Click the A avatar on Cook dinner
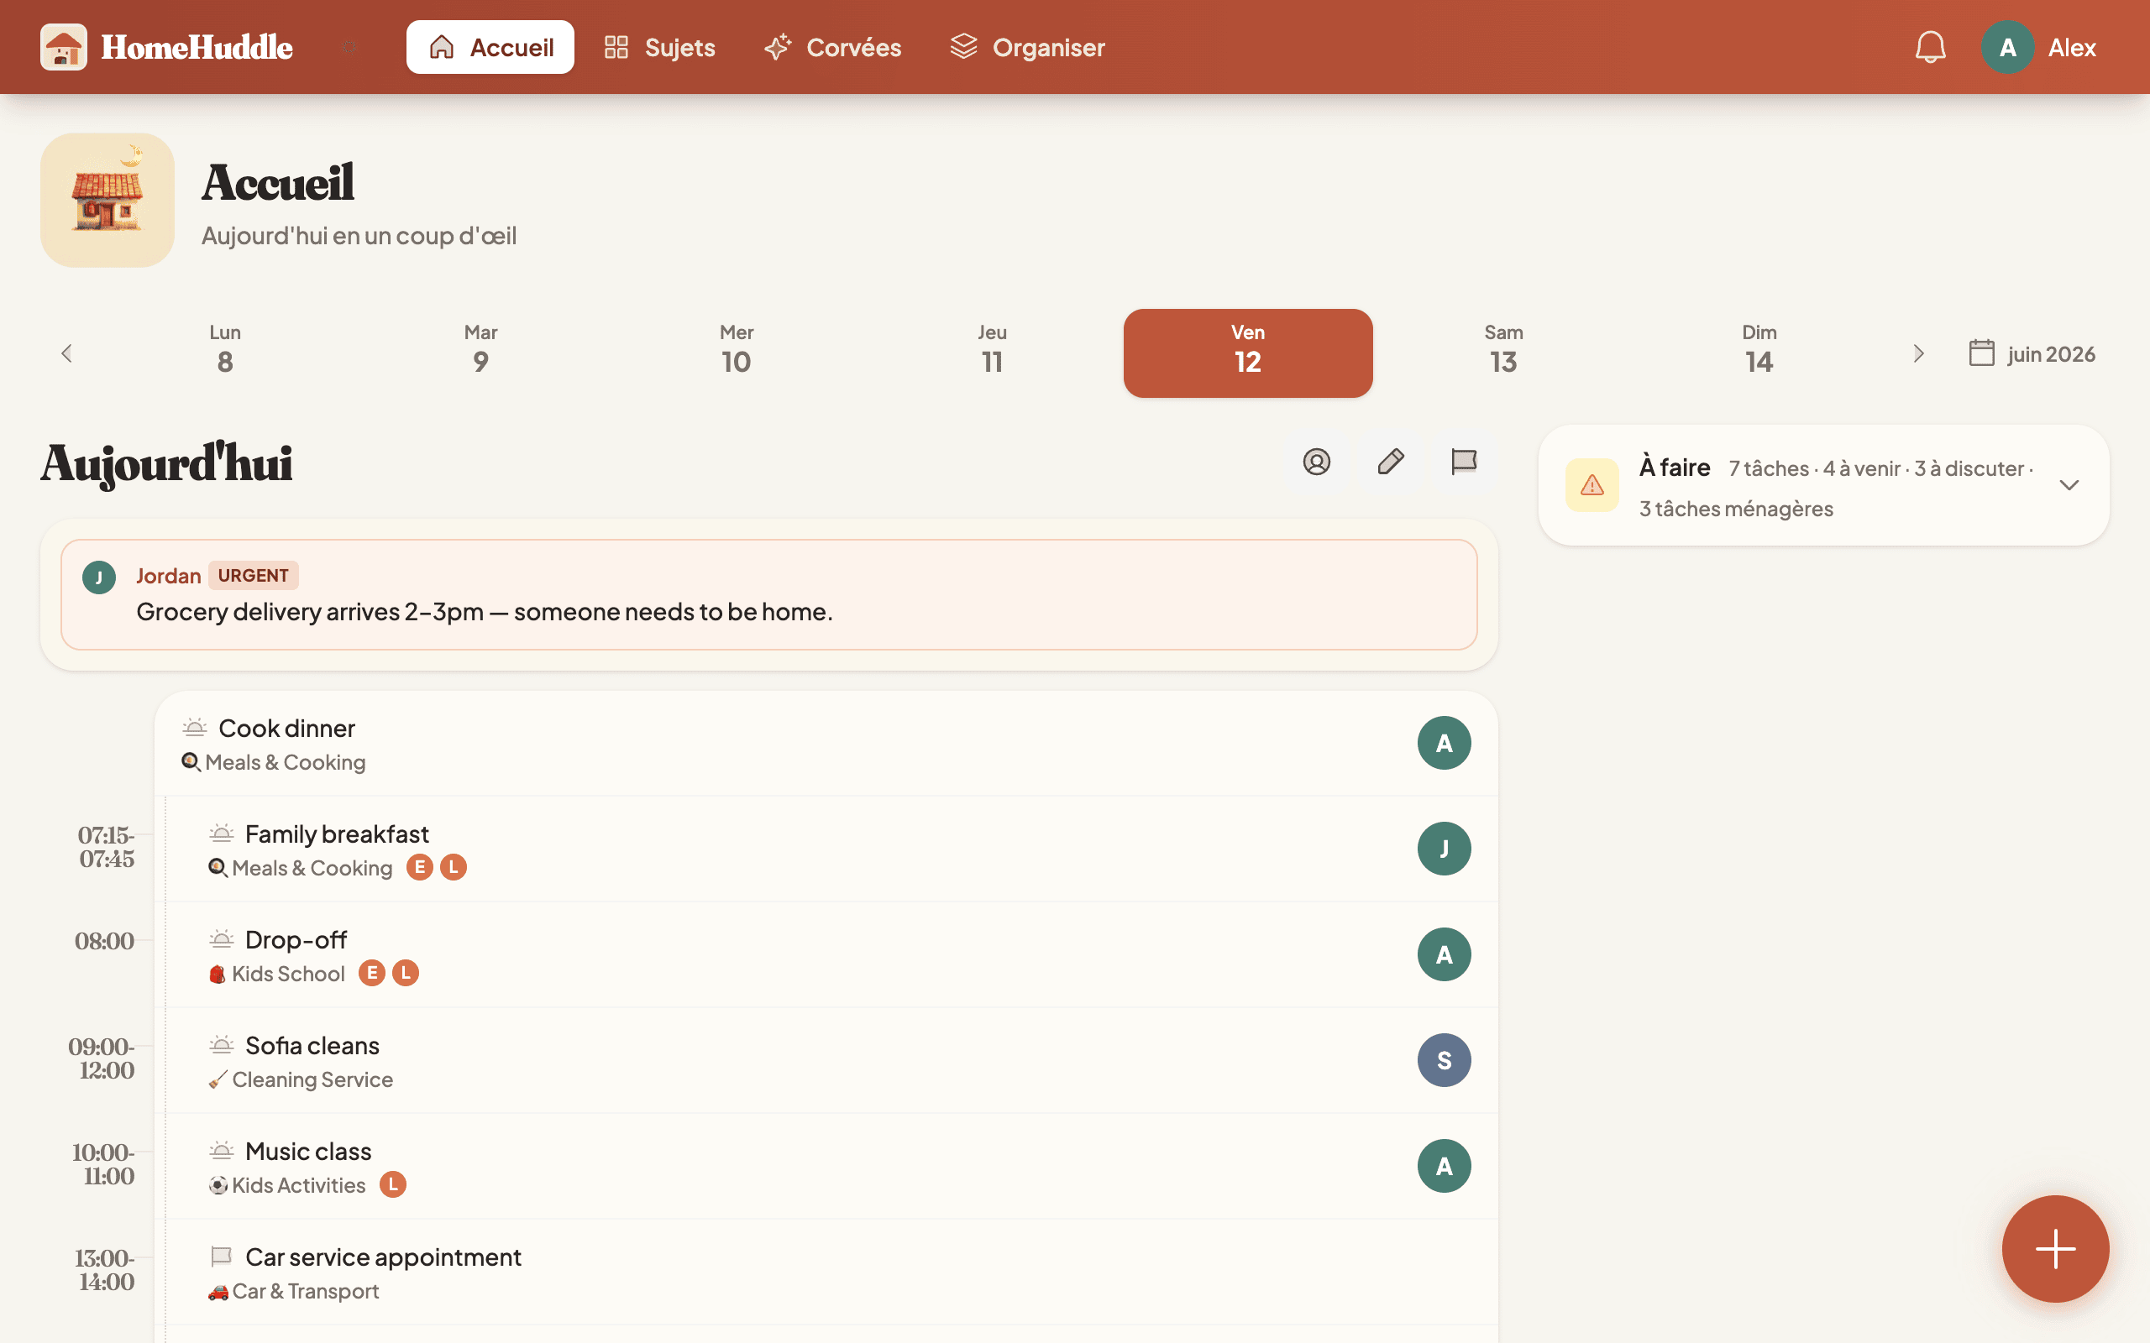The image size is (2150, 1343). (x=1444, y=743)
